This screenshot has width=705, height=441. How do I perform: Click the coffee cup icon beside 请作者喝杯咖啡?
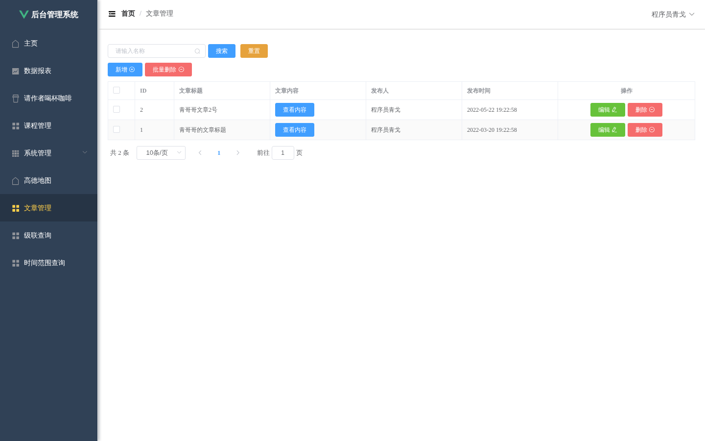tap(16, 98)
